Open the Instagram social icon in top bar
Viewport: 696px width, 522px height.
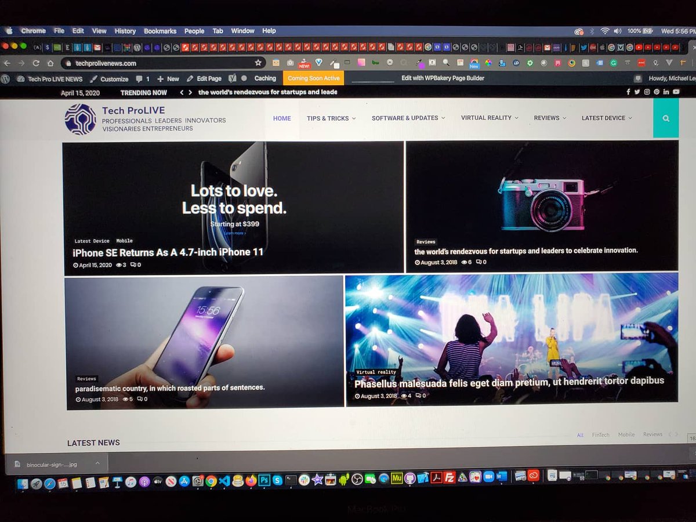(x=647, y=92)
